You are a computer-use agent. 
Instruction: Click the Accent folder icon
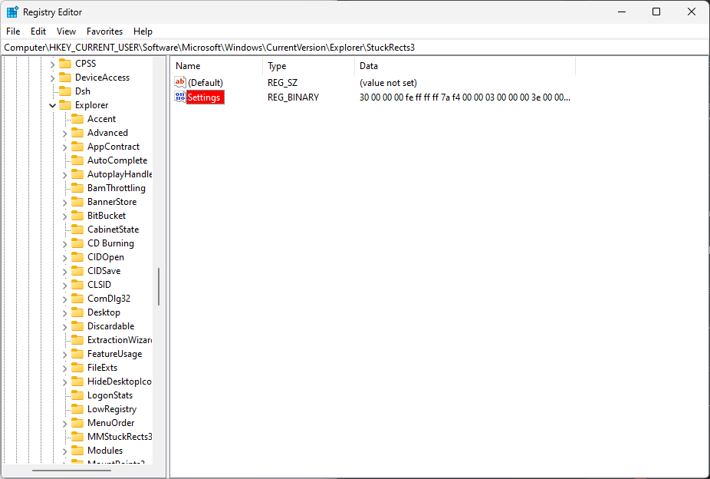click(x=77, y=118)
